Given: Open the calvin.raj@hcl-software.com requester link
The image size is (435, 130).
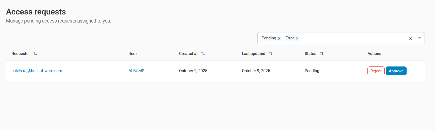Looking at the screenshot, I should tap(37, 71).
